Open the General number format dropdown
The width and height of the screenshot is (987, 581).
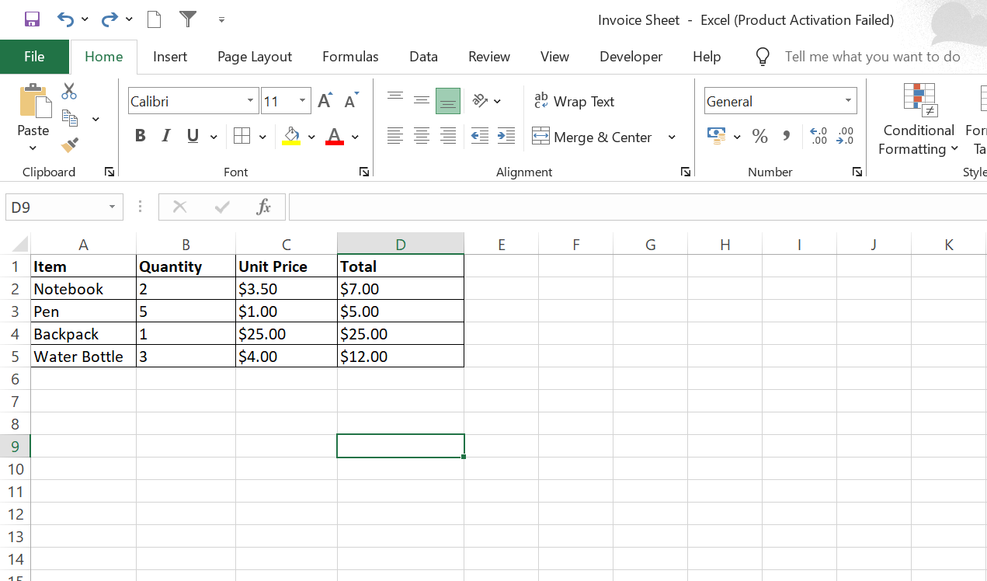[x=848, y=101]
